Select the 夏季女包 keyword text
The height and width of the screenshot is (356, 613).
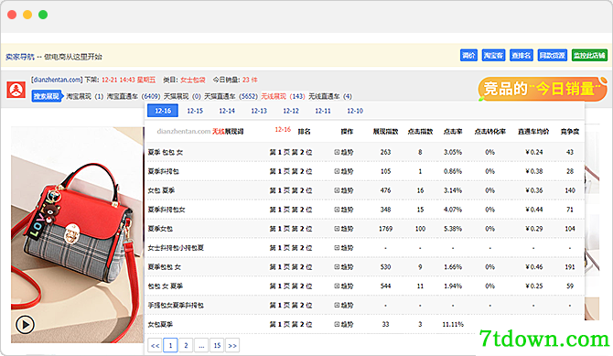pos(160,229)
